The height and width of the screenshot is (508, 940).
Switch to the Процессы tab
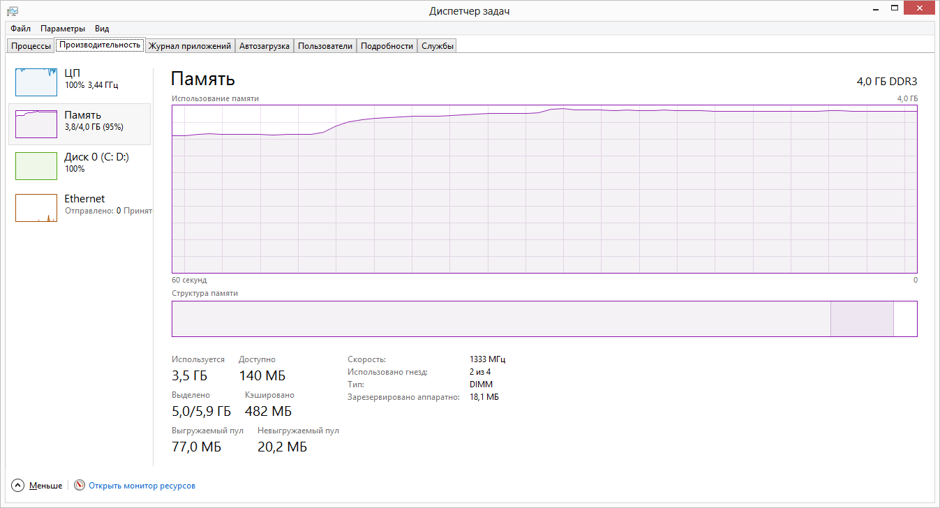point(31,46)
